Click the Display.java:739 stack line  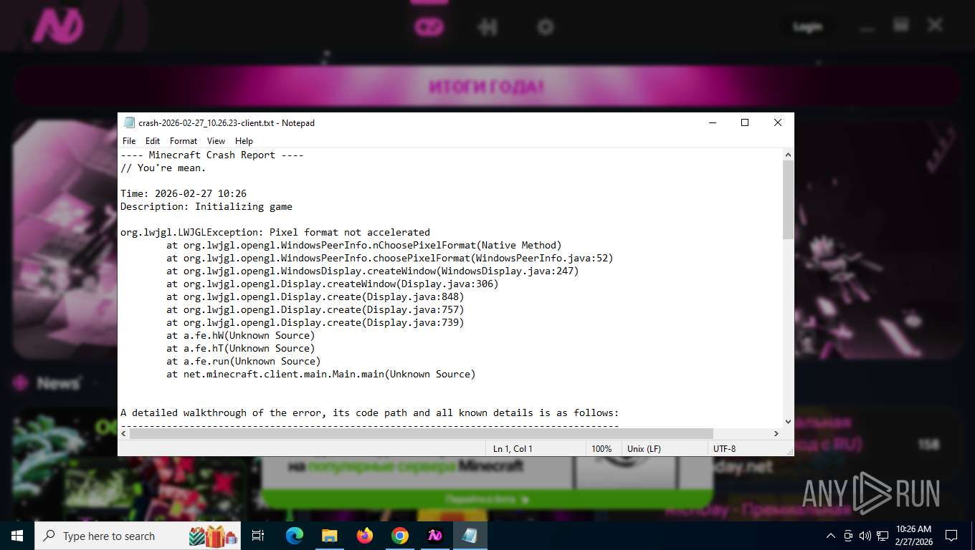[x=315, y=322]
